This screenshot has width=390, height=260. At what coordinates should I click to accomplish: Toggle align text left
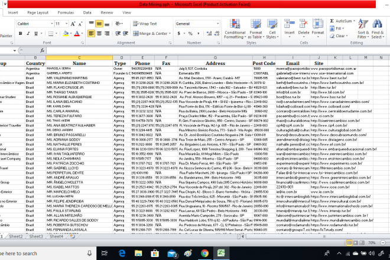[91, 33]
